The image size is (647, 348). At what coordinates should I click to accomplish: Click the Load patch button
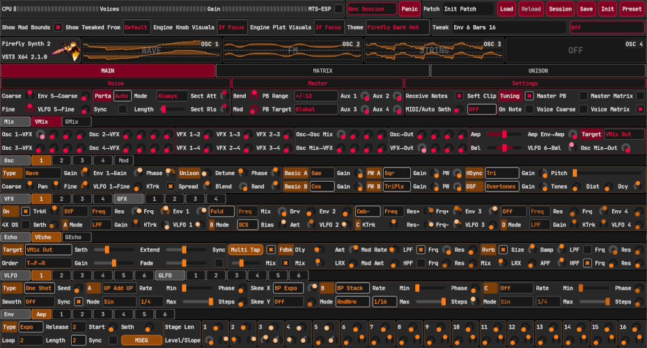(507, 8)
